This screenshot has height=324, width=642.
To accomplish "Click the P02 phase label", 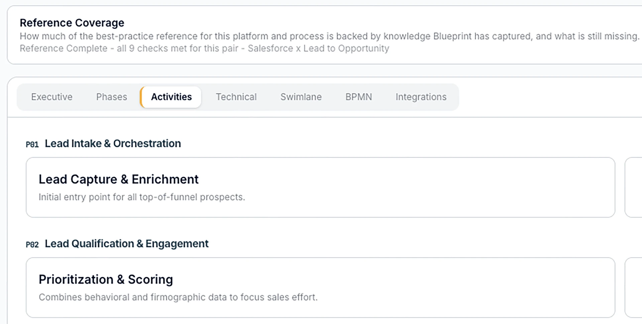I will coord(32,245).
